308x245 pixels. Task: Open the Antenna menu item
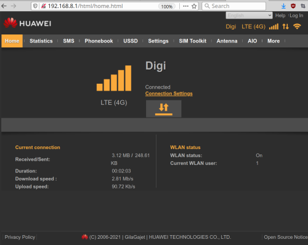tap(227, 41)
